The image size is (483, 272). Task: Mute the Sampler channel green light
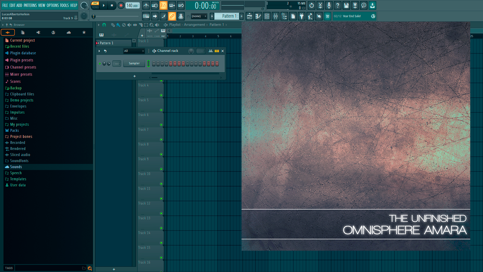pyautogui.click(x=100, y=63)
